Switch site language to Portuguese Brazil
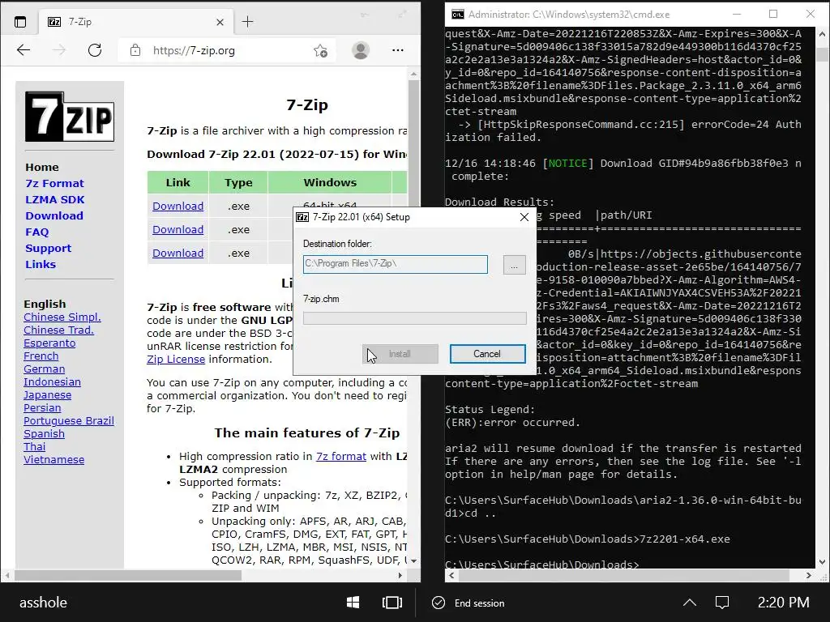Image resolution: width=830 pixels, height=622 pixels. 69,421
